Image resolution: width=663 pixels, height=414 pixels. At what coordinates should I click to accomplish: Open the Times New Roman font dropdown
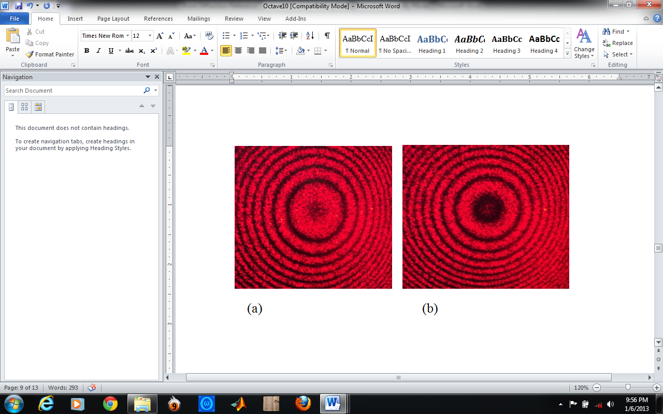[127, 36]
